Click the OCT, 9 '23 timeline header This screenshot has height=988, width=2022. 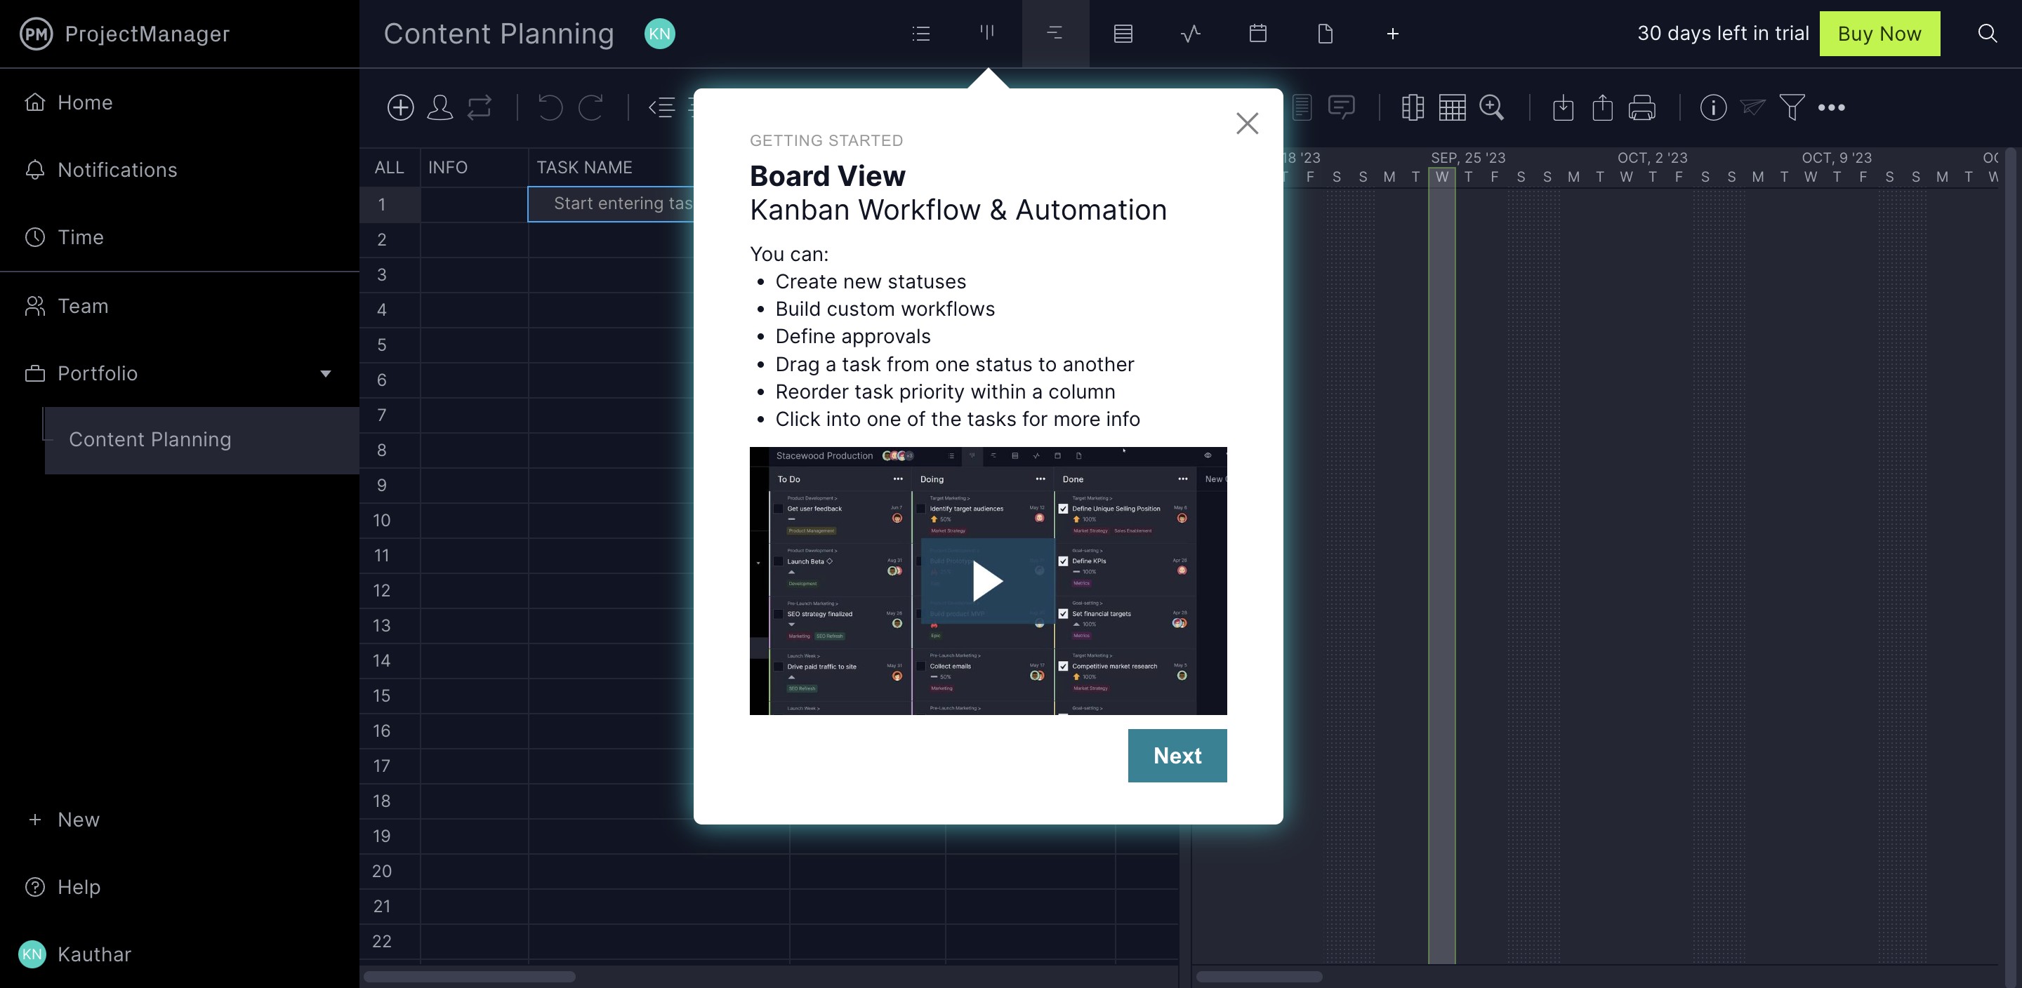1836,158
